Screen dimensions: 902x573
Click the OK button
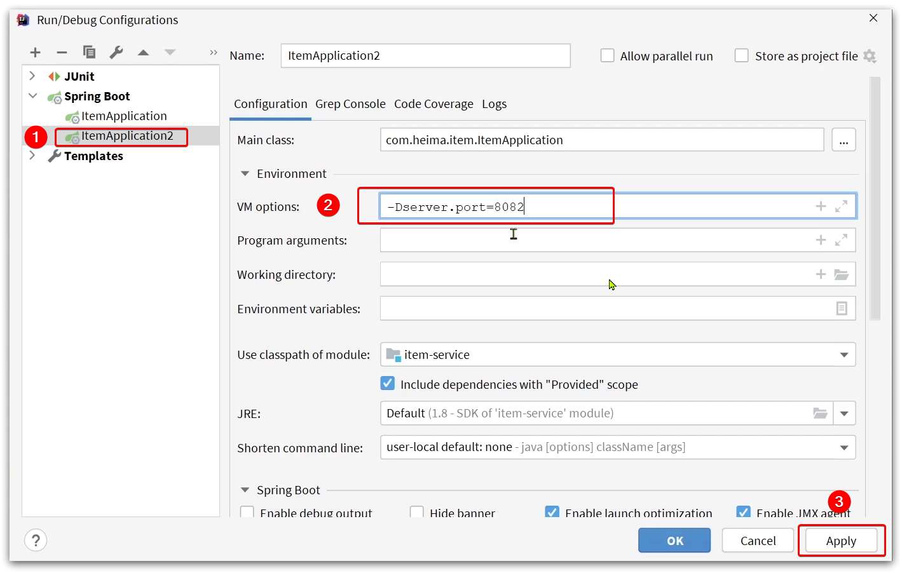click(674, 541)
